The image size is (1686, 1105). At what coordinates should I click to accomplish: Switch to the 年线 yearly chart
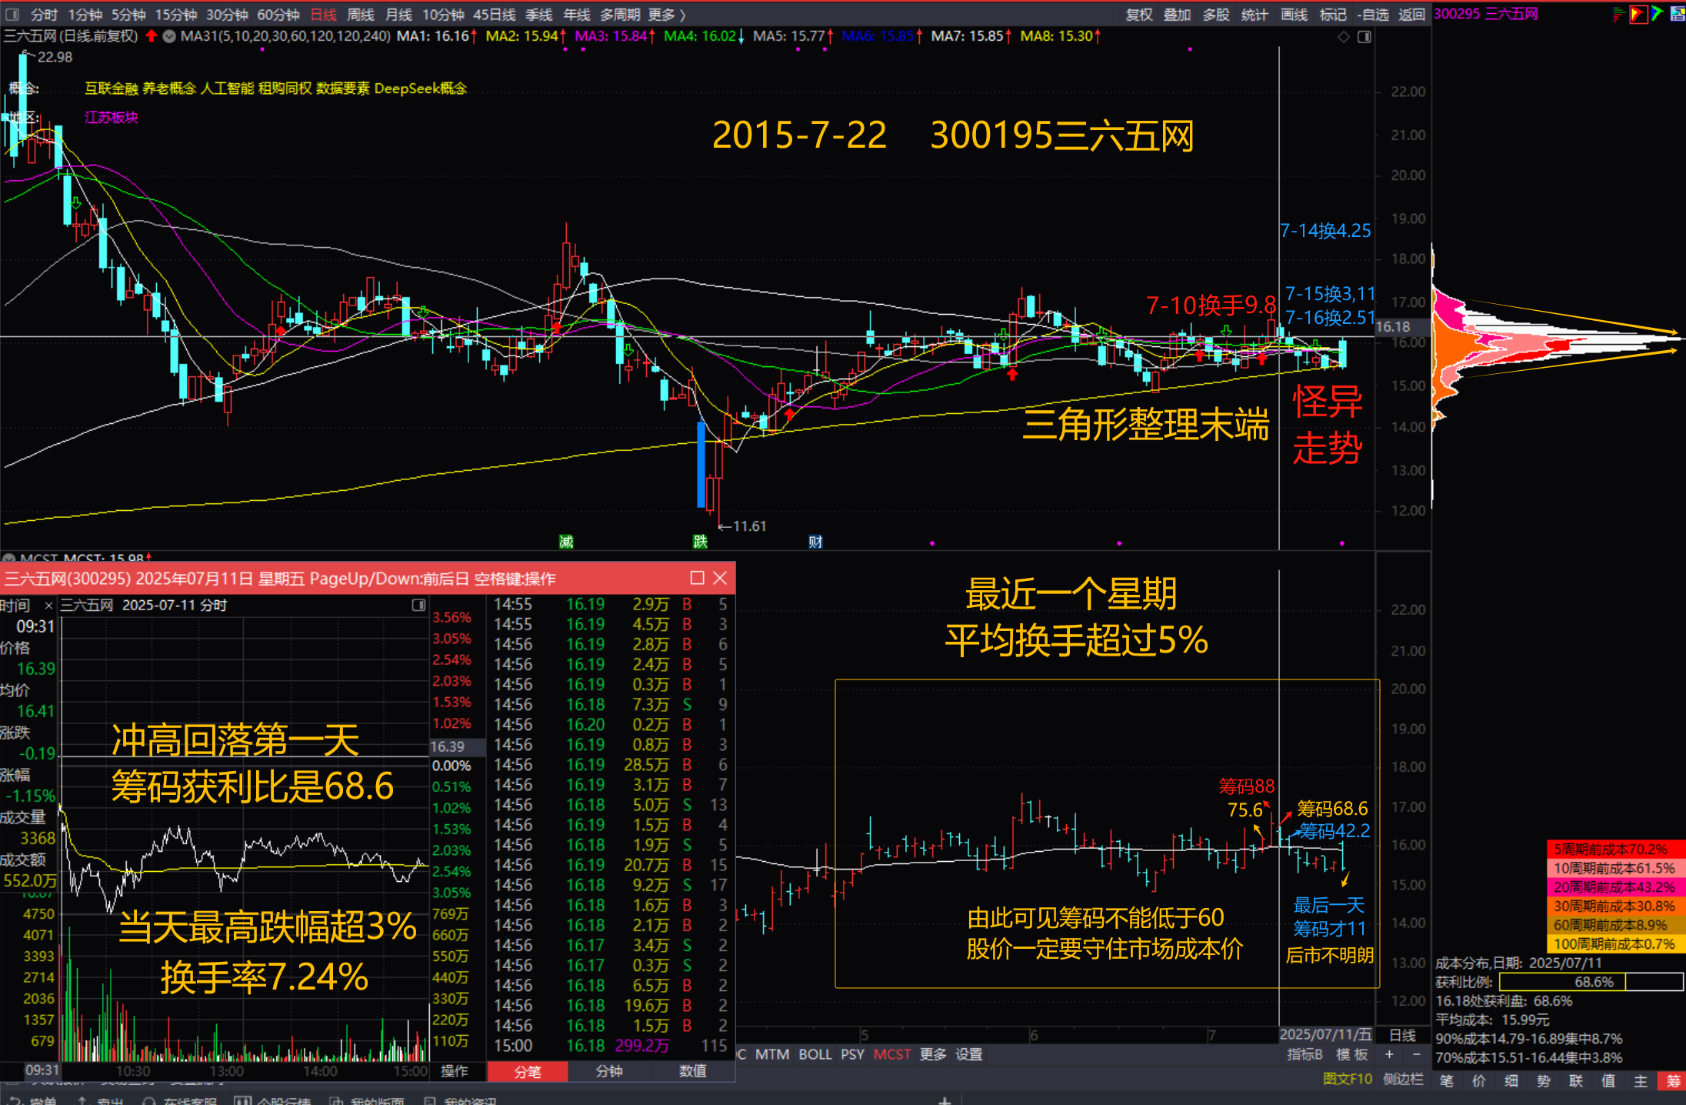(x=577, y=15)
